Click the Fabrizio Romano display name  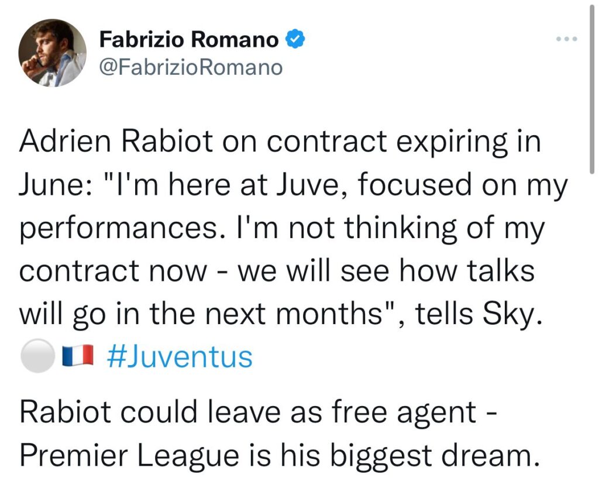189,39
